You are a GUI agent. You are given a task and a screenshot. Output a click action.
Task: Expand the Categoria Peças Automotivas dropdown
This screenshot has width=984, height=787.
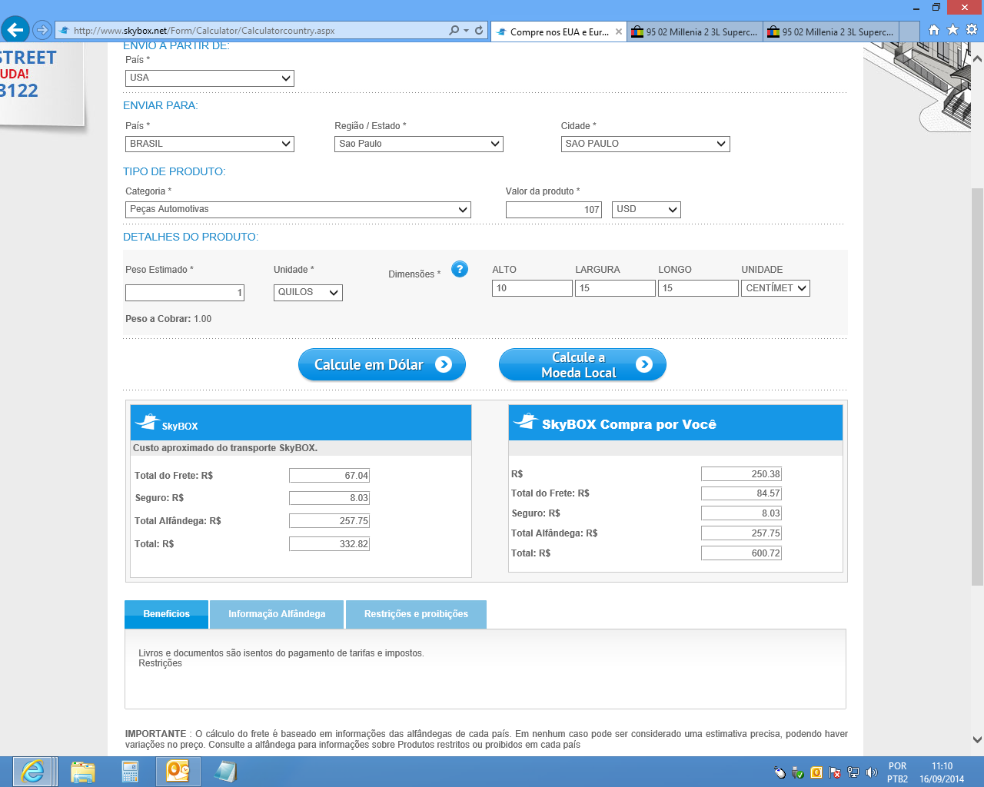[298, 210]
